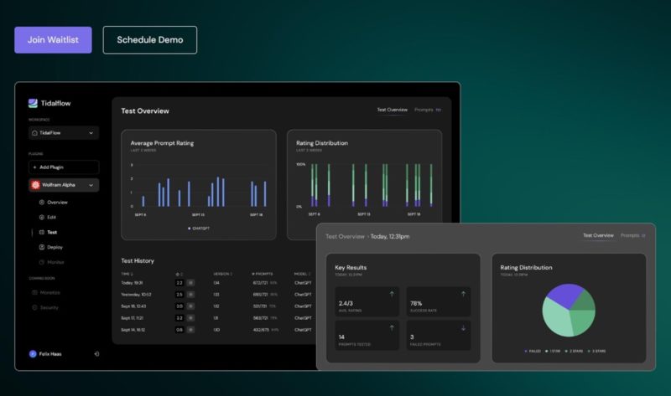Click the gray icon in Sept 18 row
This screenshot has width=671, height=396.
click(190, 306)
